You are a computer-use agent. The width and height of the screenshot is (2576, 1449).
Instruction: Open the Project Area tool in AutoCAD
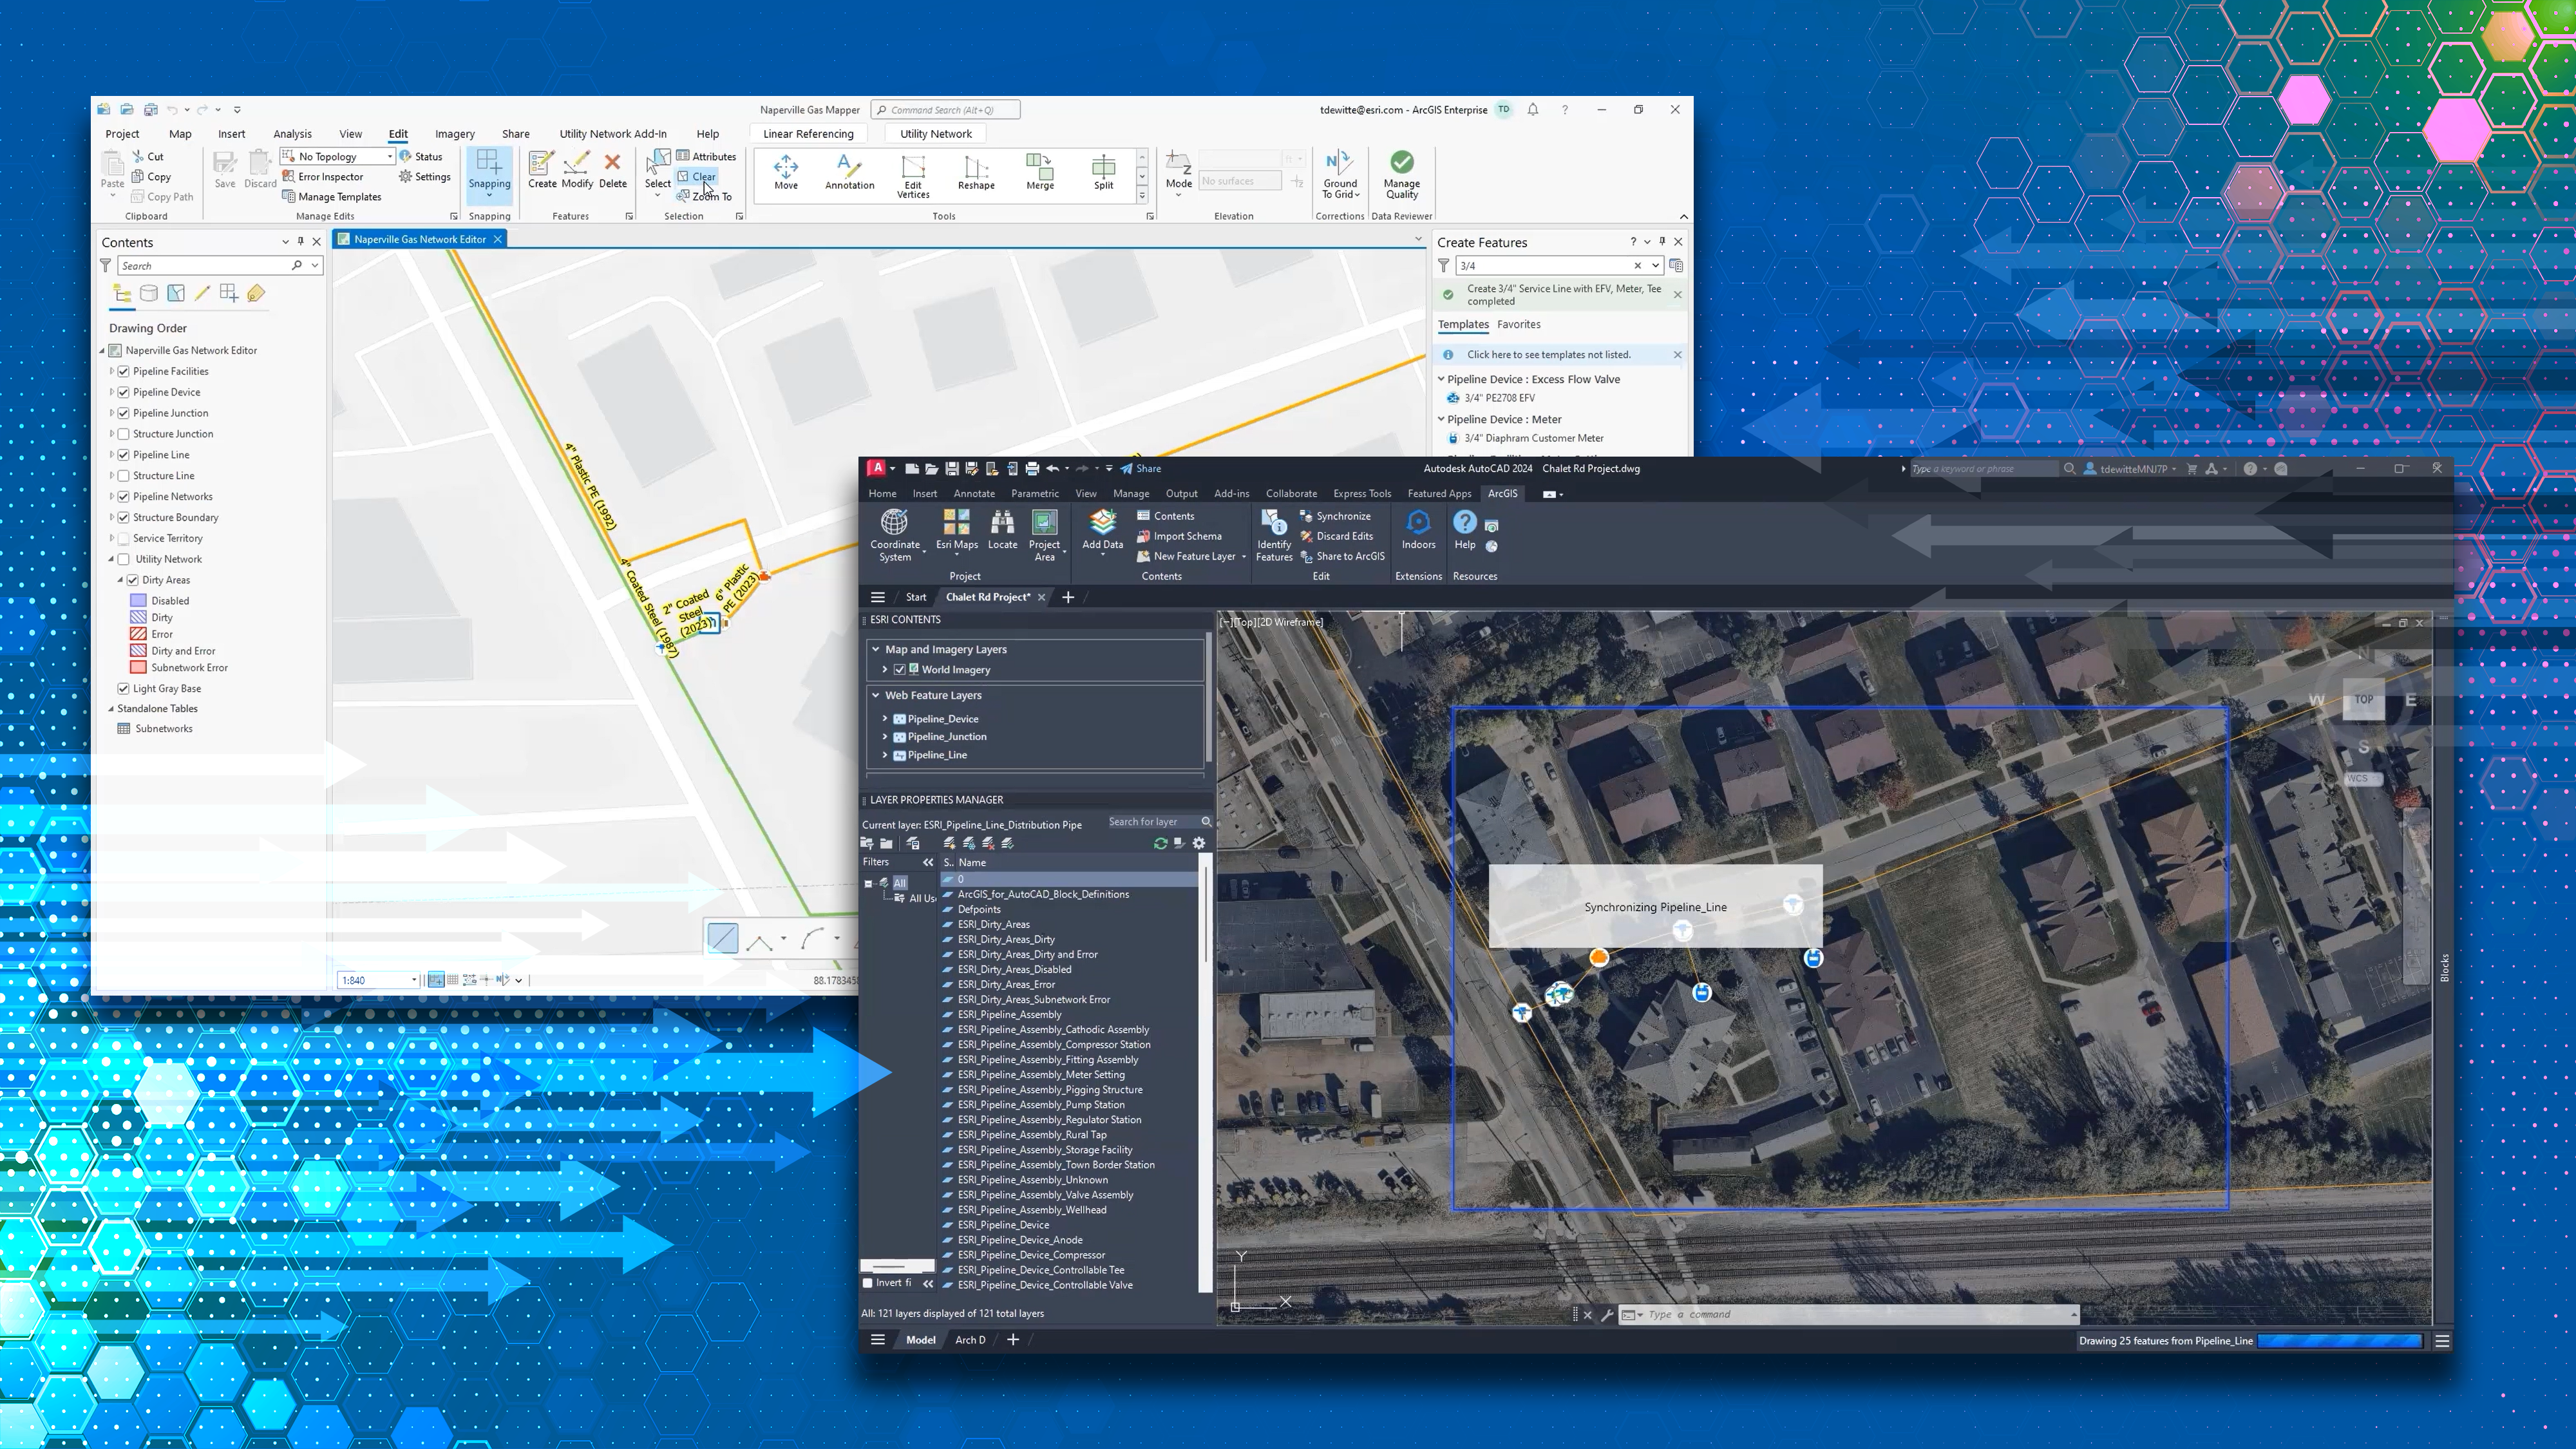[1044, 536]
